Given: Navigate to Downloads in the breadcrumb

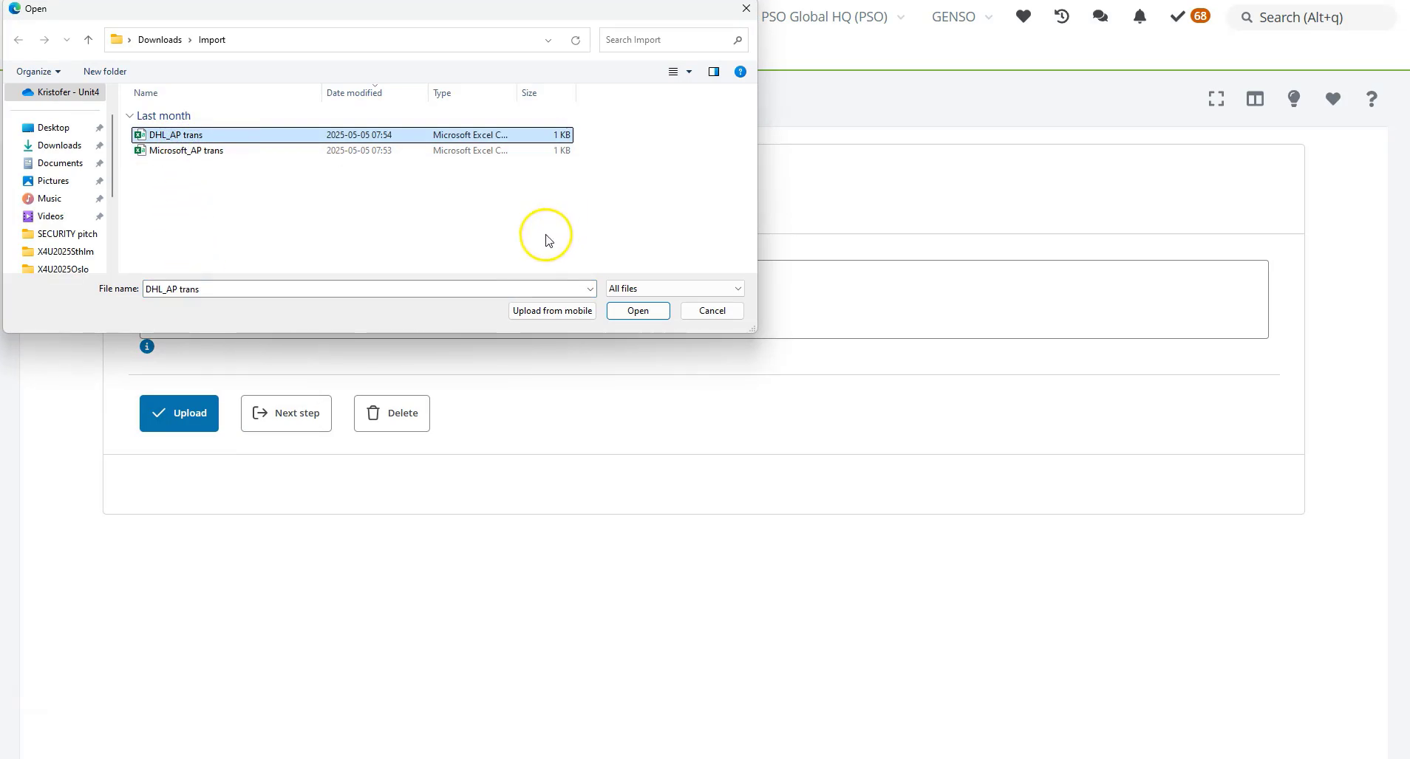Looking at the screenshot, I should 160,39.
